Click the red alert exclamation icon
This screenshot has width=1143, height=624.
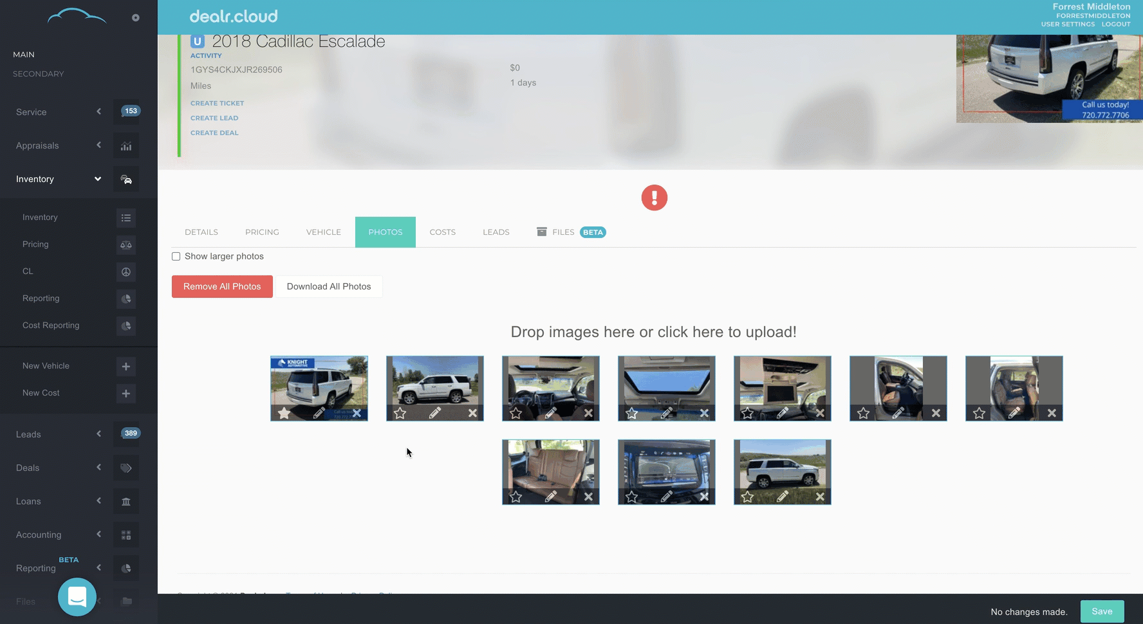(654, 197)
